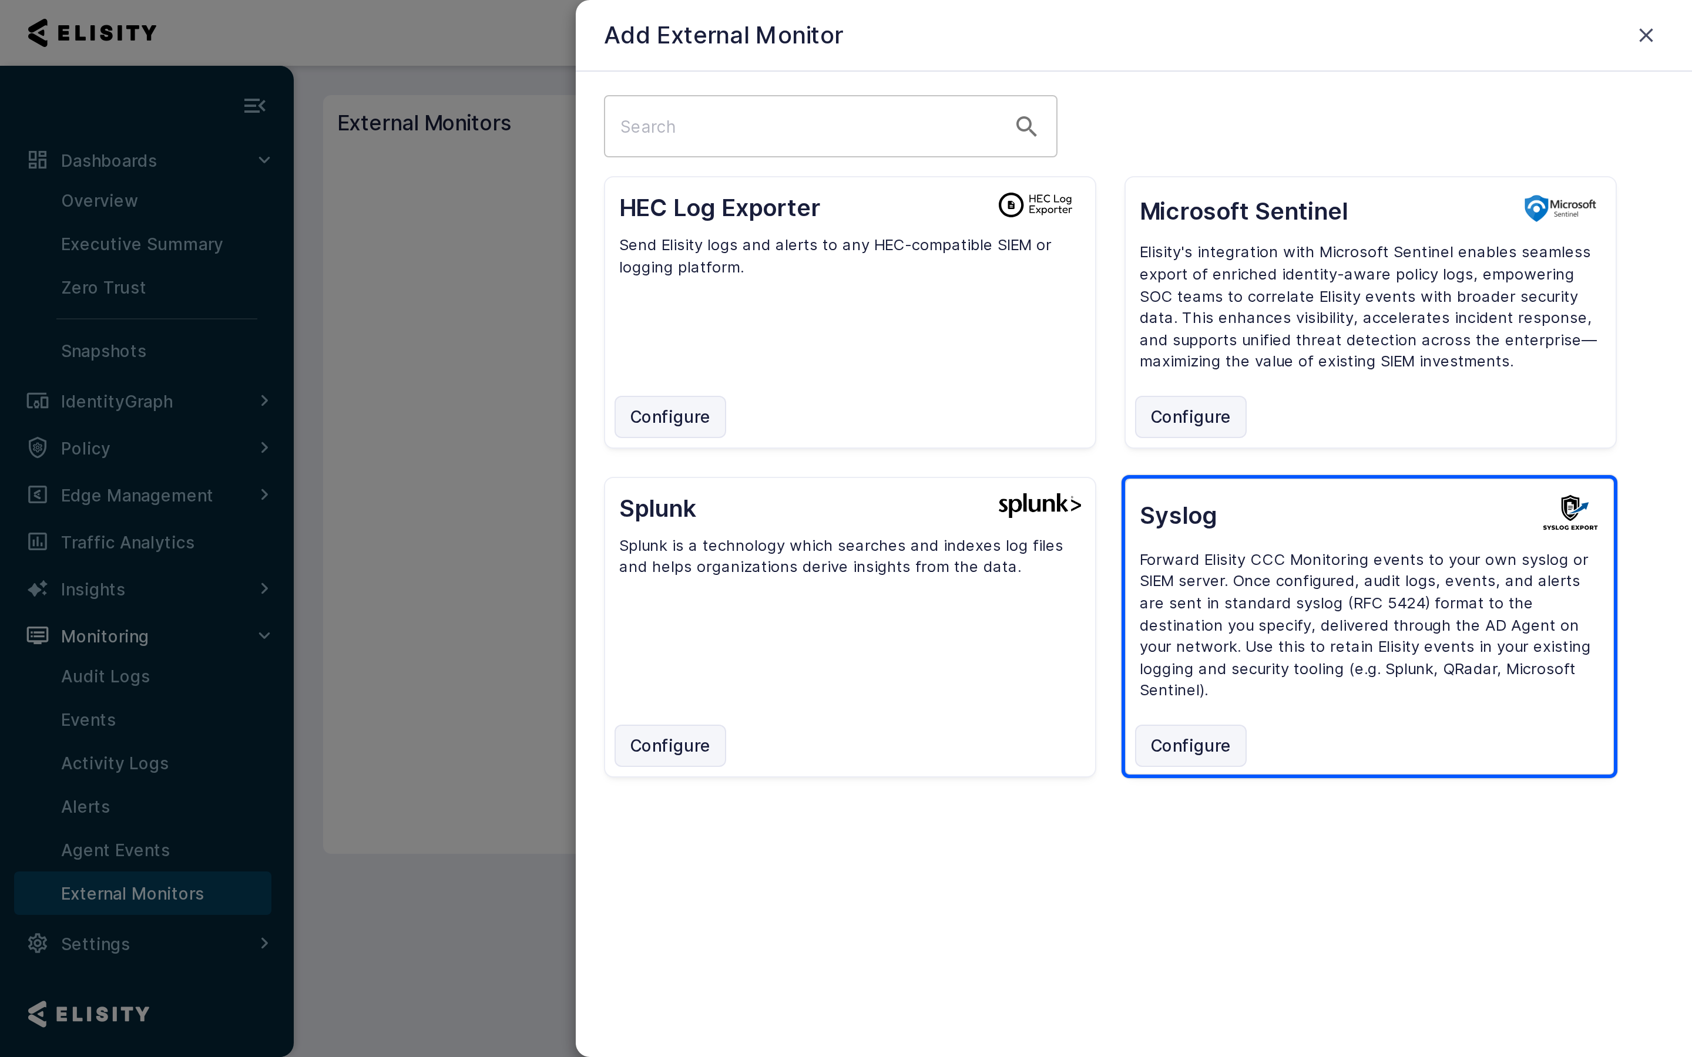The width and height of the screenshot is (1692, 1057).
Task: Select External Monitors in the sidebar
Action: 143,893
